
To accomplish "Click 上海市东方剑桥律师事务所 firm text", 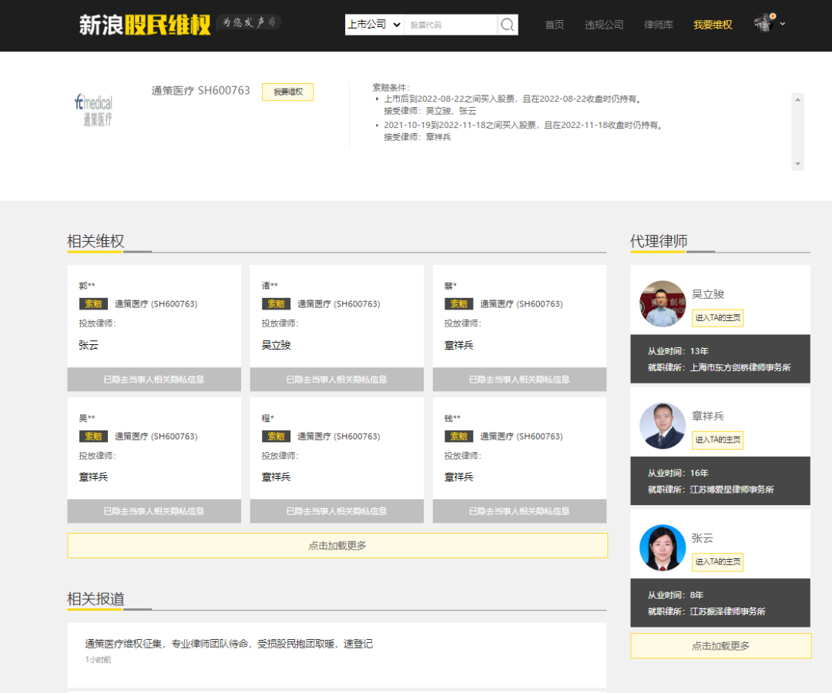I will tap(740, 367).
